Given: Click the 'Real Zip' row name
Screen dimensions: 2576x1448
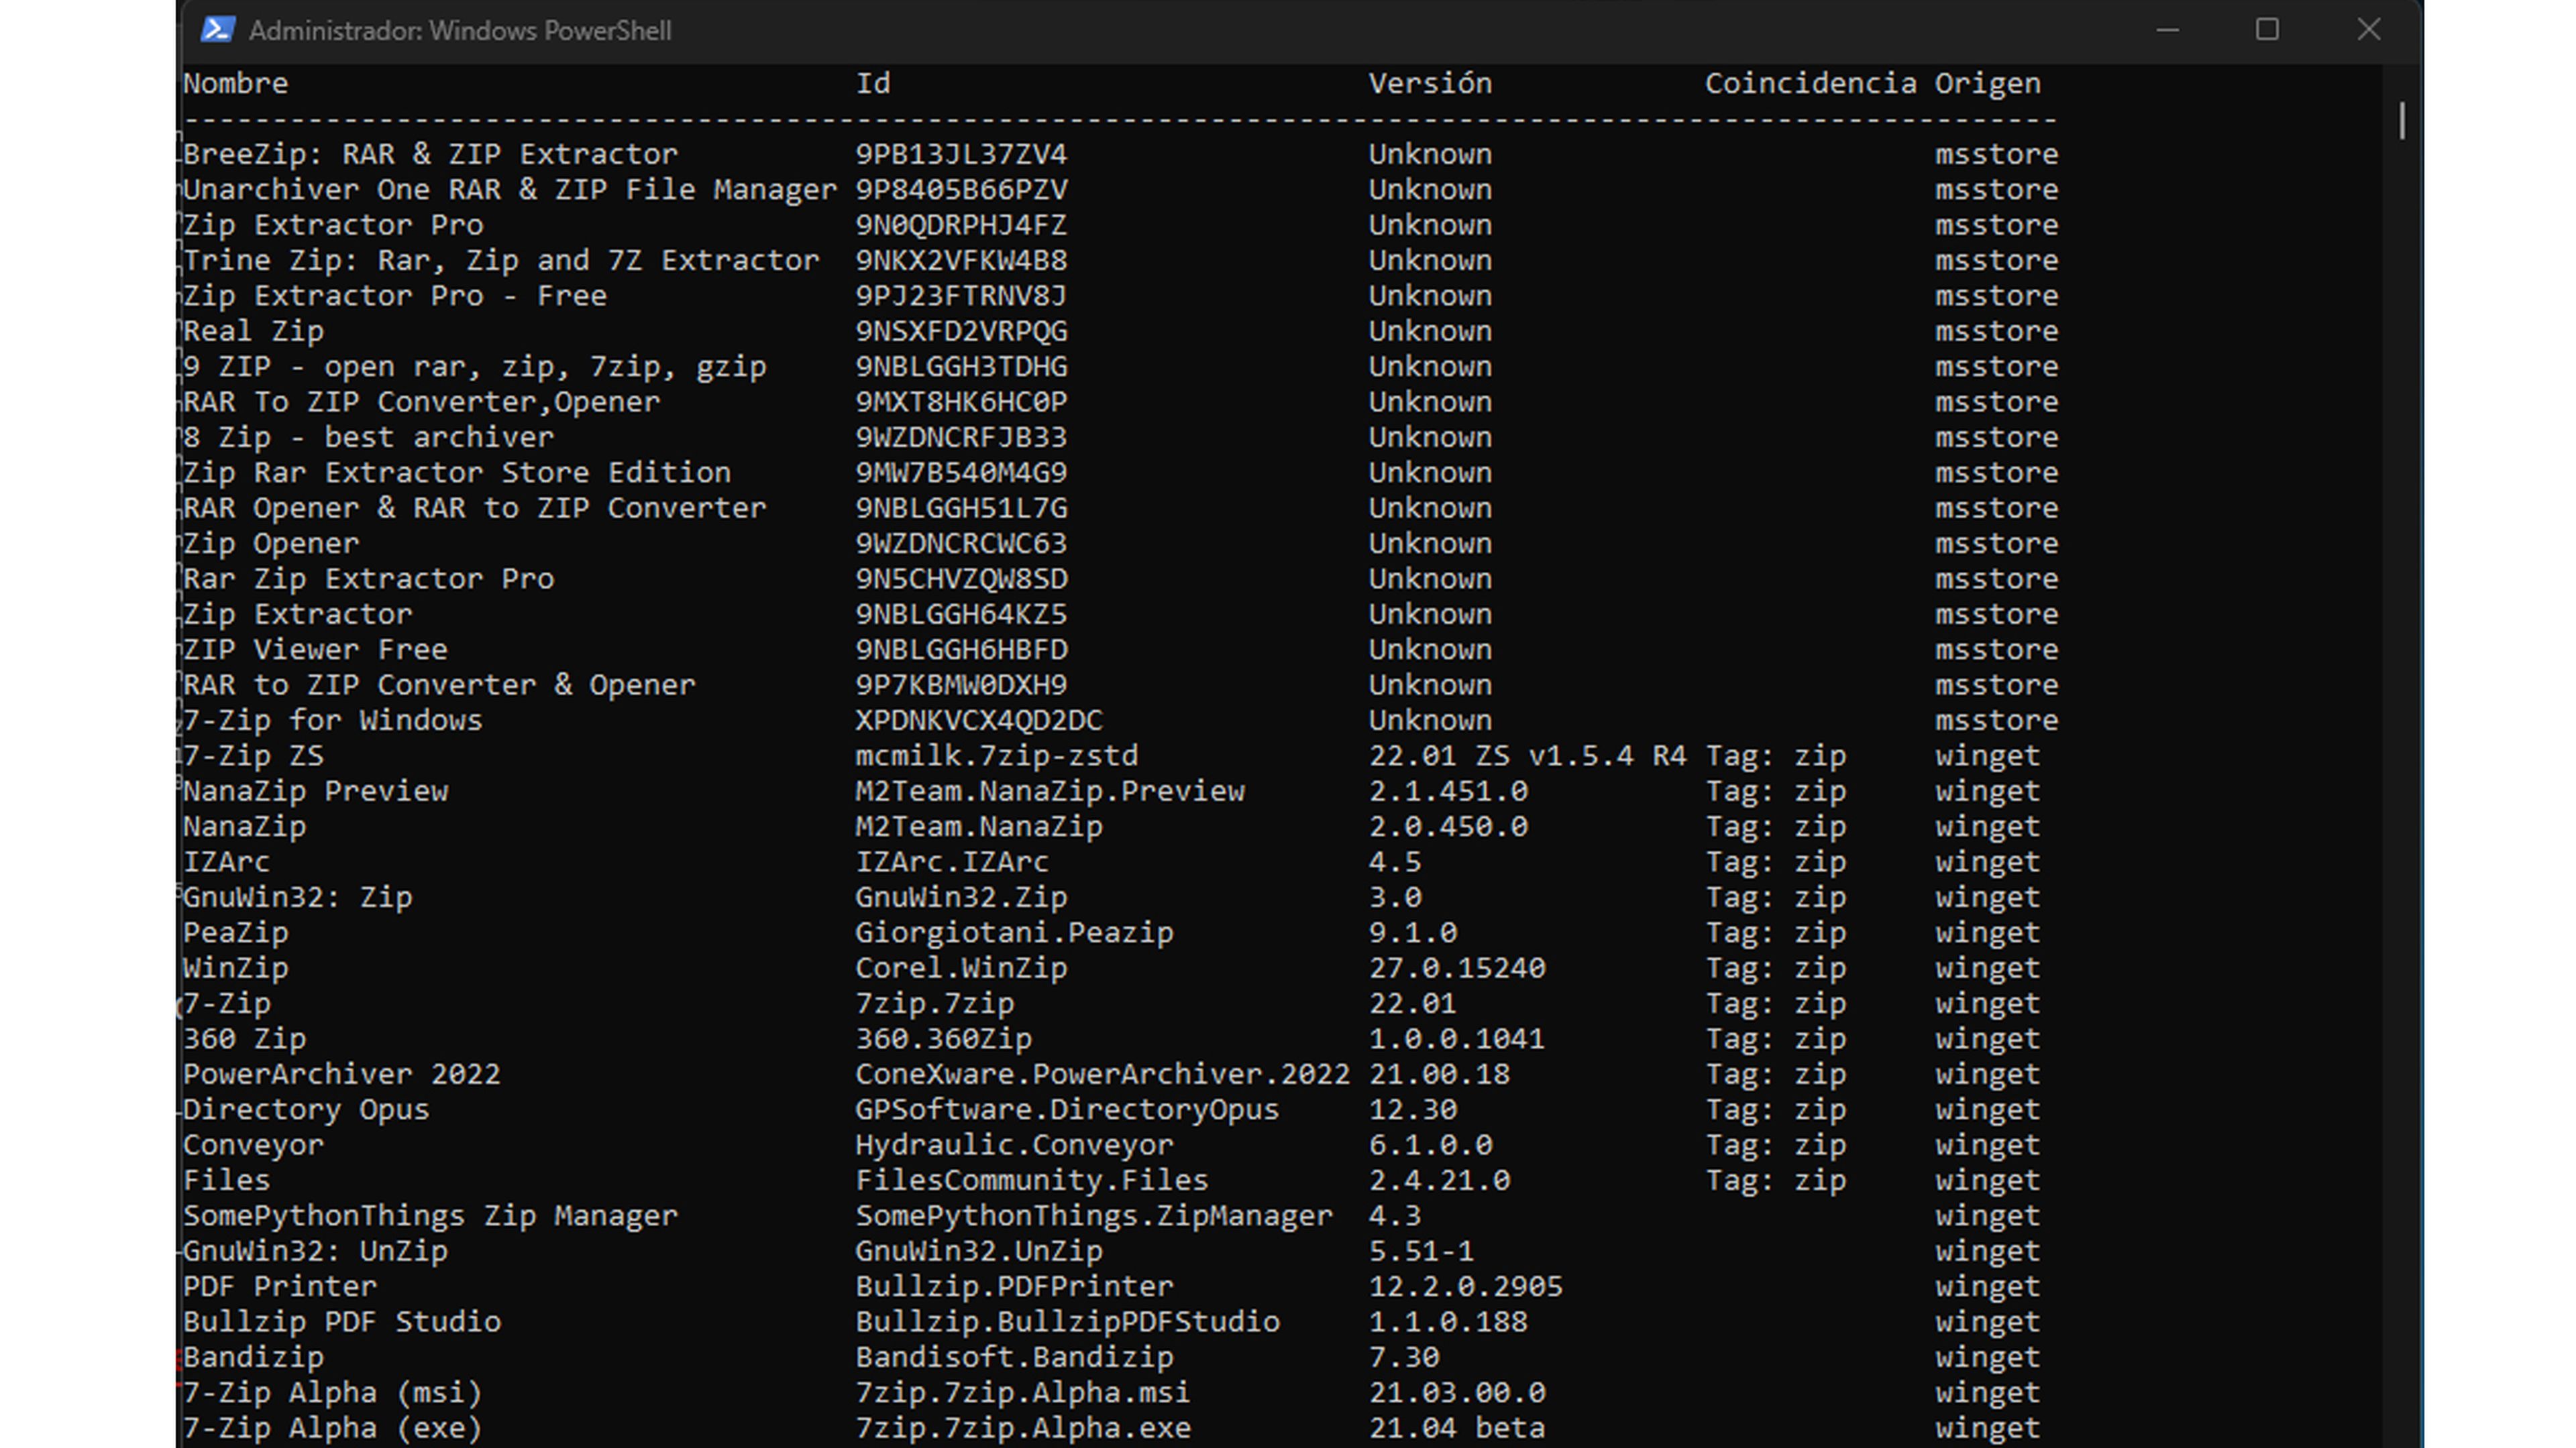Looking at the screenshot, I should coord(253,332).
